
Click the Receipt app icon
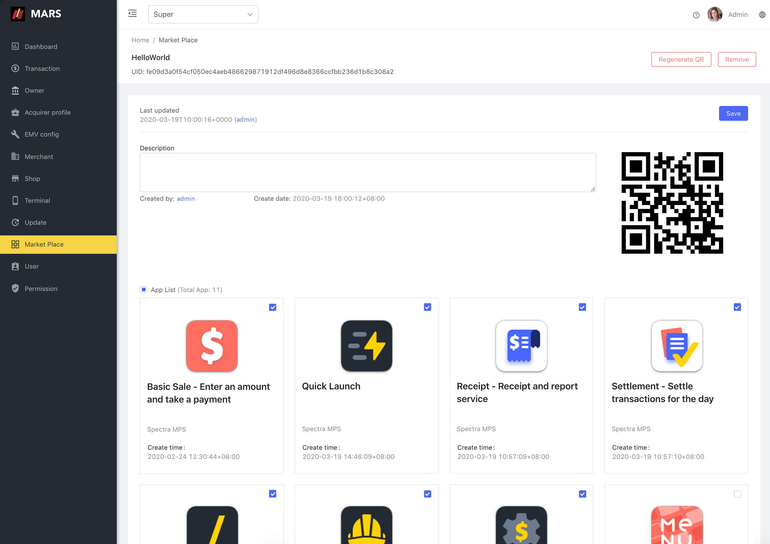(x=521, y=346)
